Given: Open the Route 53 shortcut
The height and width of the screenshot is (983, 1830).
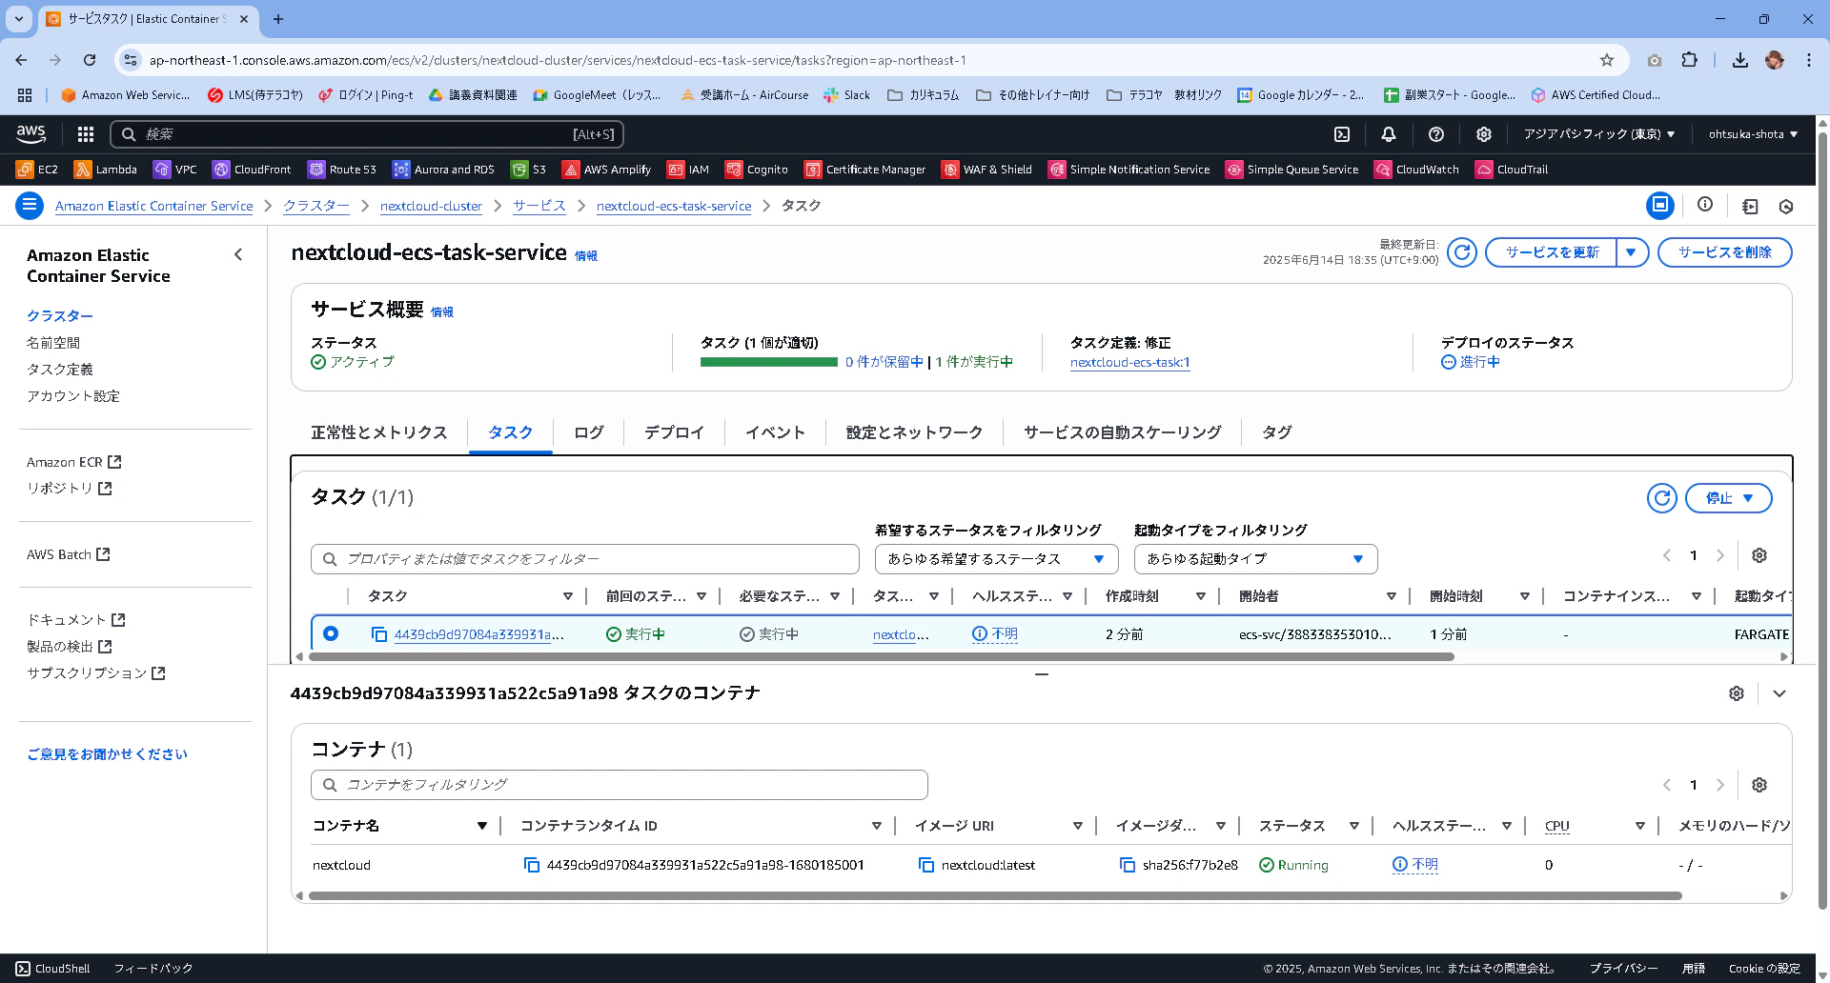Looking at the screenshot, I should (x=342, y=170).
